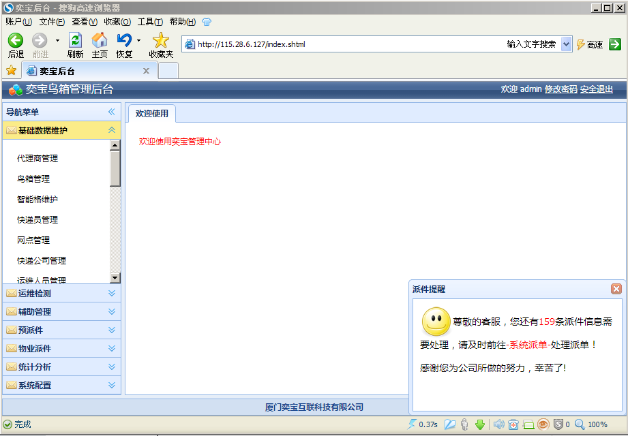Click the grayed-out 前进 forward arrow

coord(40,40)
